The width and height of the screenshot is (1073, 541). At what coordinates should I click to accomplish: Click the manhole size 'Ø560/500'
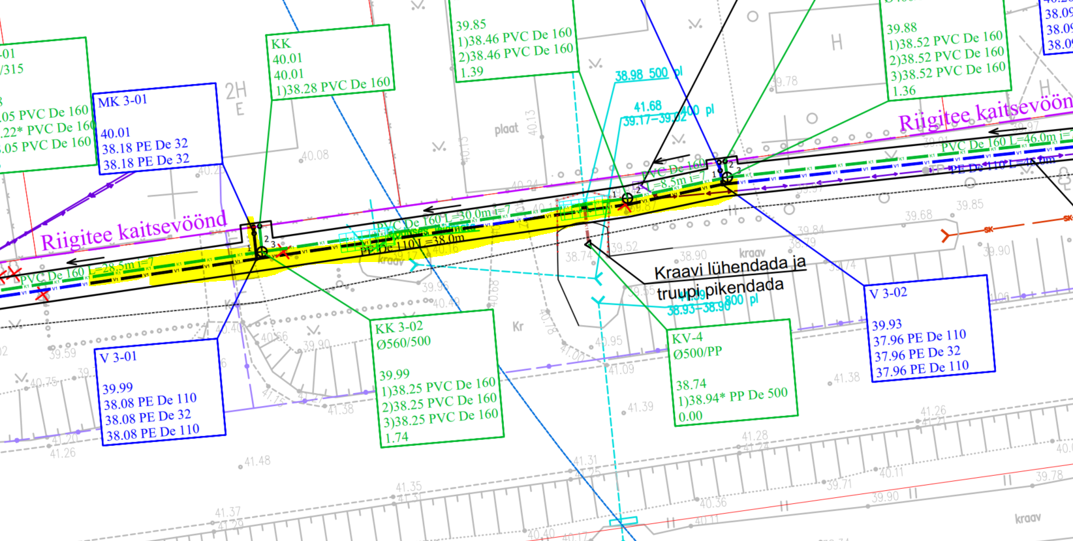[x=403, y=343]
